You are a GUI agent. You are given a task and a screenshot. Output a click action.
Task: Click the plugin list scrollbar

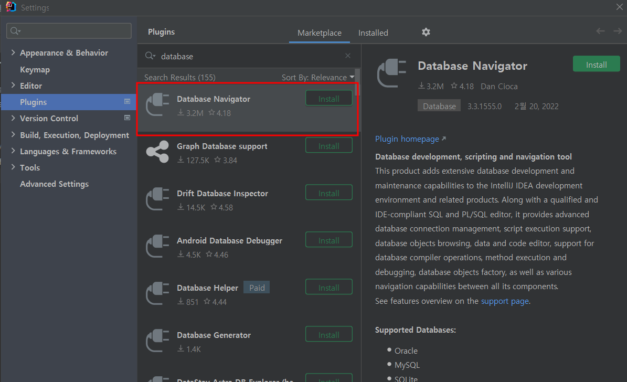click(x=357, y=83)
